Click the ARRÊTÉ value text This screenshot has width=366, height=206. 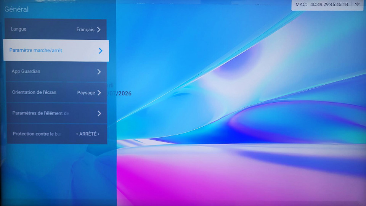pos(88,134)
